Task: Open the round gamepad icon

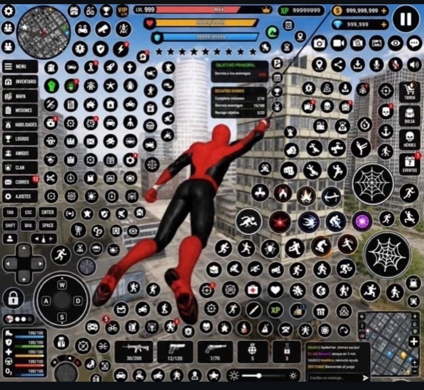Action: click(93, 326)
